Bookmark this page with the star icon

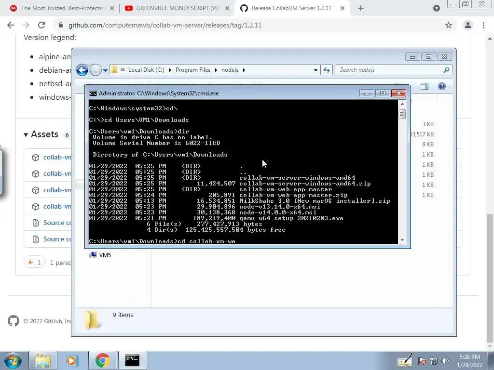pyautogui.click(x=449, y=25)
